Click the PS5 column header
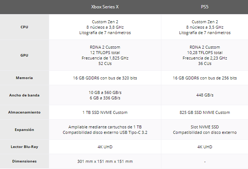Viewport: 248px width, 169px height. (205, 7)
